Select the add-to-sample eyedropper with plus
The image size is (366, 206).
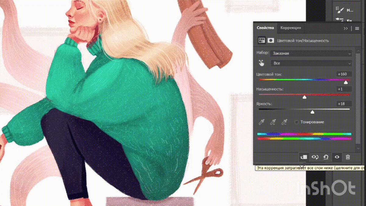coord(273,122)
